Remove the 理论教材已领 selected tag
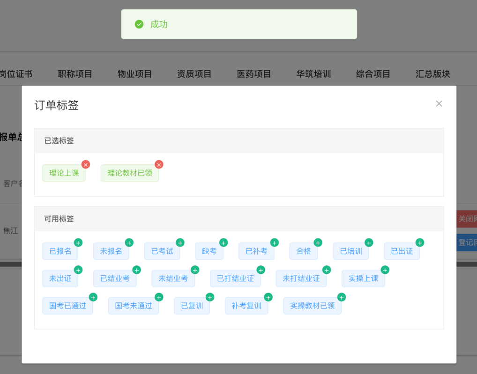477x374 pixels. 159,164
